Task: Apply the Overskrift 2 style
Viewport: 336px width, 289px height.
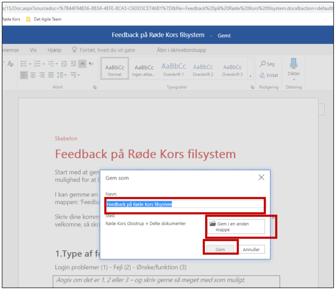Action: 203,68
